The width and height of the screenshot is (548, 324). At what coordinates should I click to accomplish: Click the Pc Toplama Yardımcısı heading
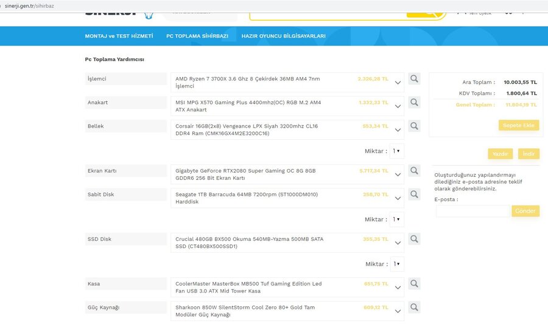(114, 60)
